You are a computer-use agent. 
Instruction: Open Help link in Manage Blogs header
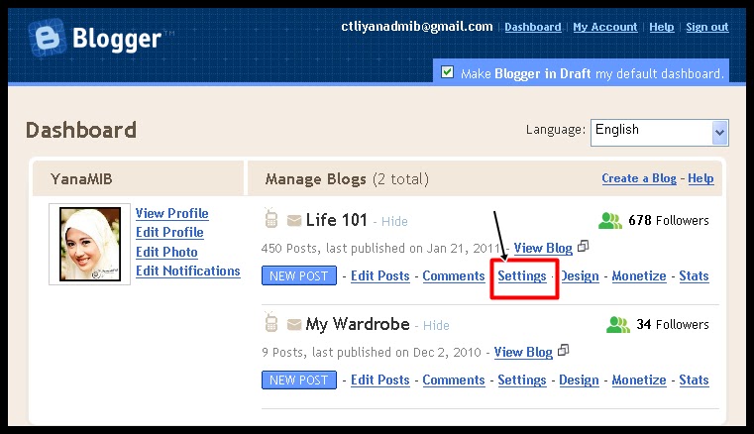click(700, 178)
